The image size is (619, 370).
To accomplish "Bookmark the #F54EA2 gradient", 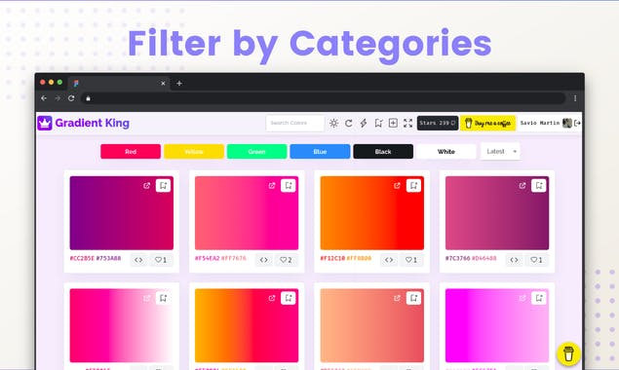I will [x=289, y=185].
